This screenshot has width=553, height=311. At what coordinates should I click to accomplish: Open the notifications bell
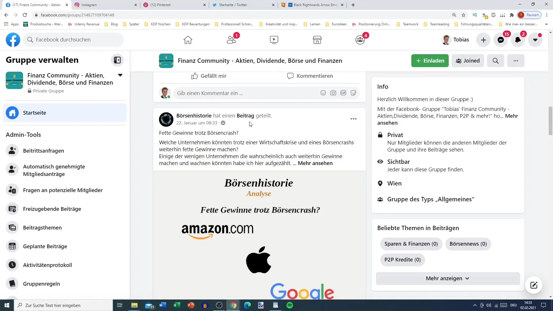tap(518, 40)
